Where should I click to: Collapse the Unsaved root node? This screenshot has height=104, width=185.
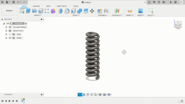point(4,23)
